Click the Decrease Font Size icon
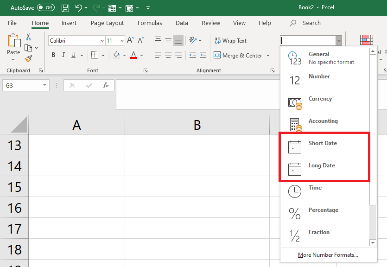Viewport: 387px width, 267px height. [x=141, y=40]
